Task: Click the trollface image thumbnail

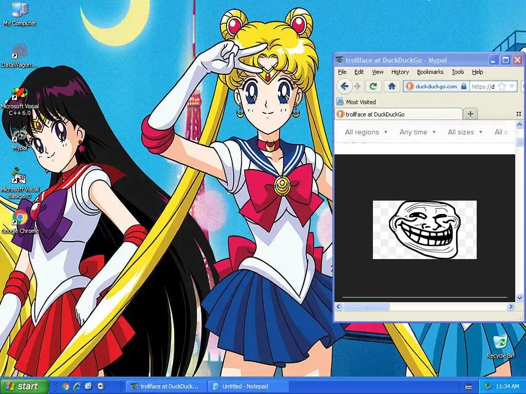Action: coord(424,229)
